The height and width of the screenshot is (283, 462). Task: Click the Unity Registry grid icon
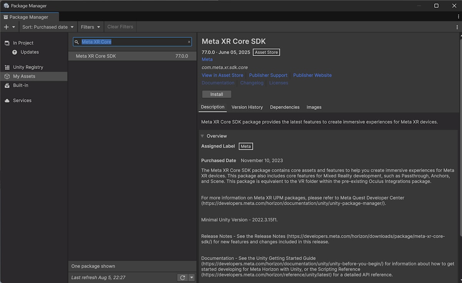(7, 67)
